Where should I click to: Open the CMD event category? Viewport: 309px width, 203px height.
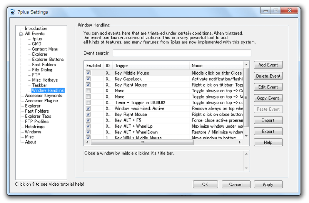tap(37, 44)
